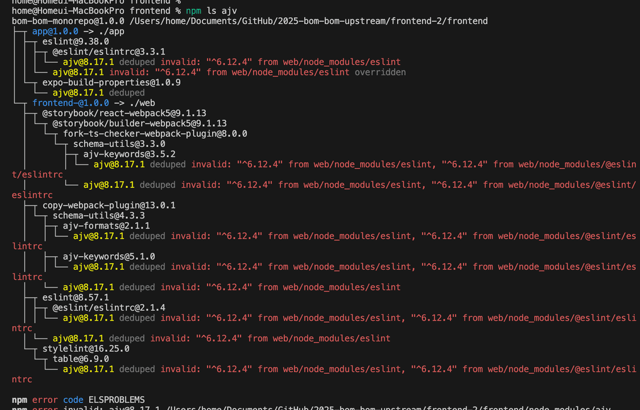Click the 'ELSPROBLEMS' error code text

tap(117, 400)
